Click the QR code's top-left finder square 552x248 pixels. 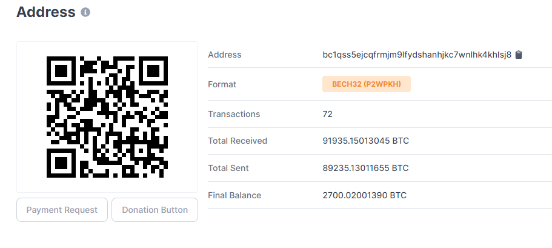click(x=61, y=70)
